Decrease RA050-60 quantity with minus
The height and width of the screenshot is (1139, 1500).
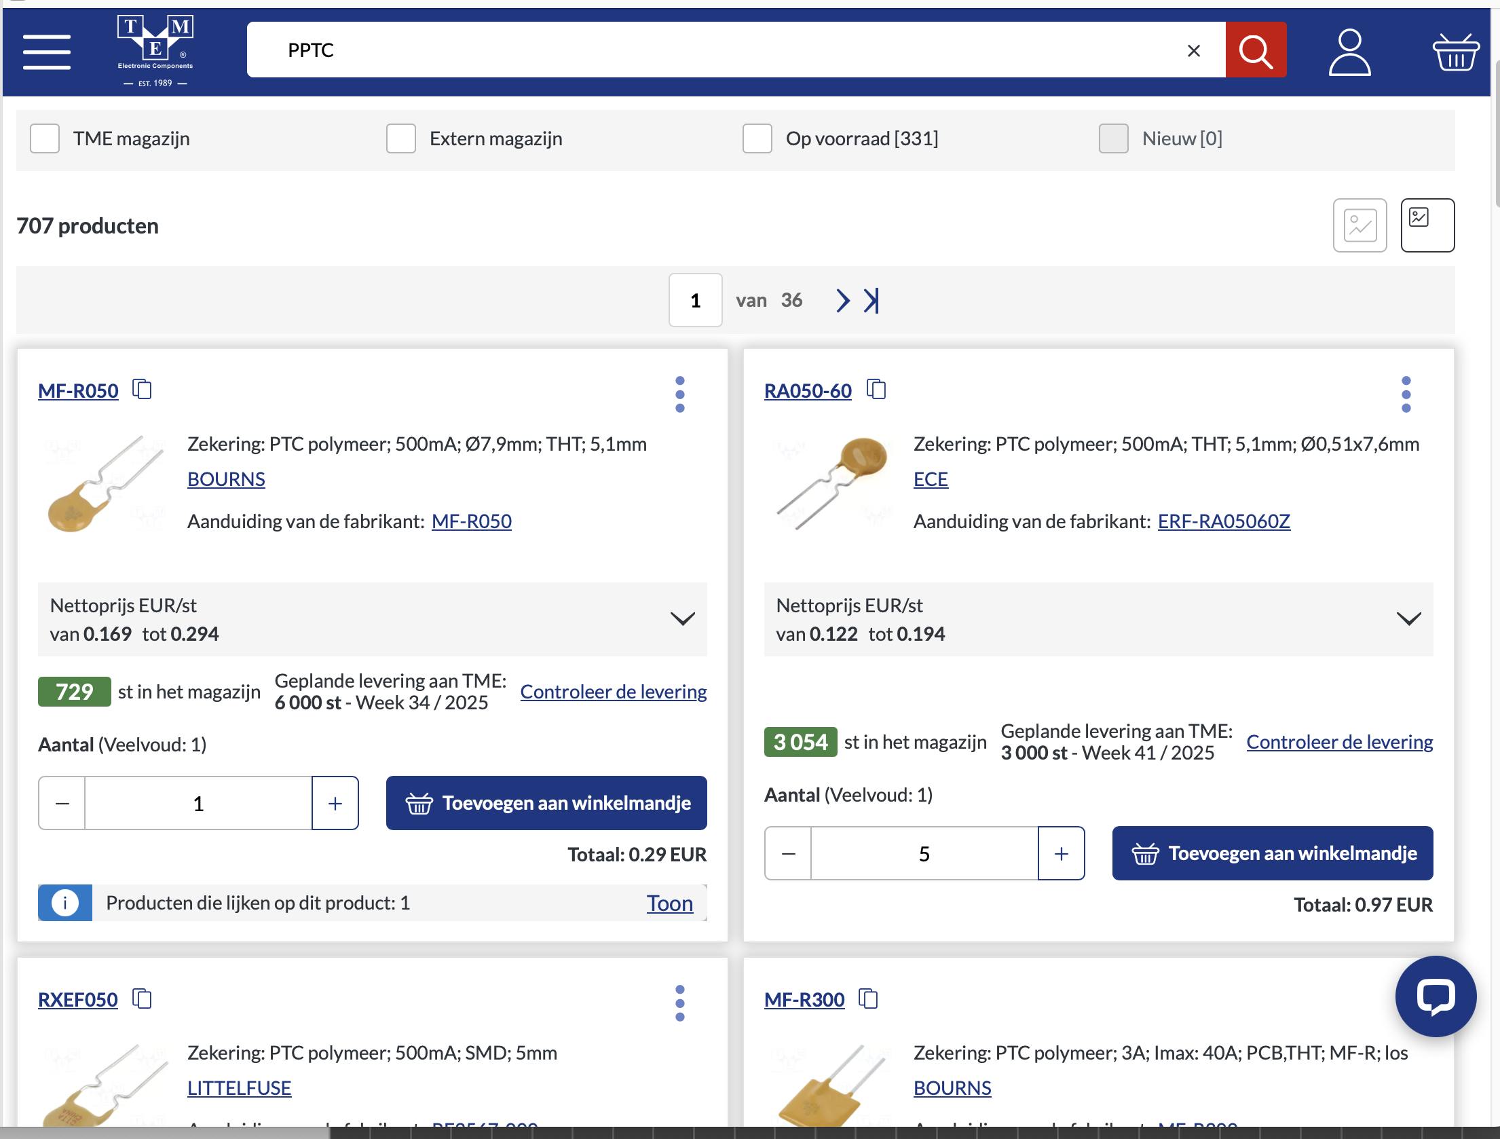click(x=789, y=853)
